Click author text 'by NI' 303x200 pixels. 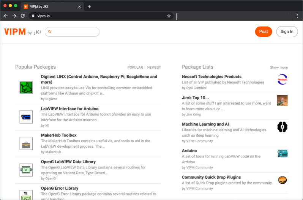point(45,126)
